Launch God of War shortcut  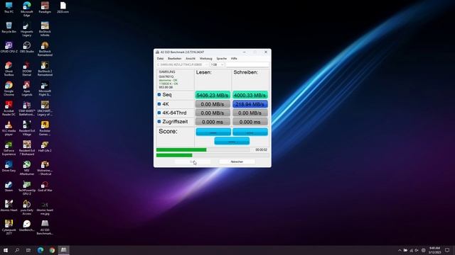(x=45, y=186)
